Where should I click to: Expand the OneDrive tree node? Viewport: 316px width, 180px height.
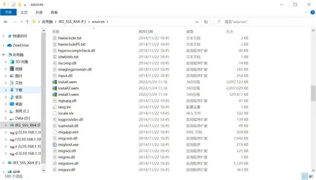point(3,45)
